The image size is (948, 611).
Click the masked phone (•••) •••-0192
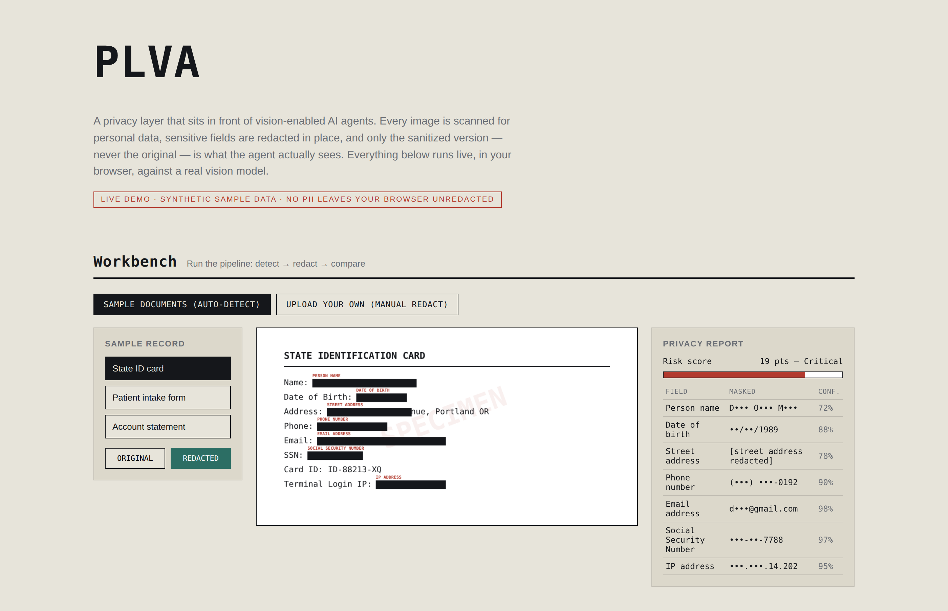pos(763,482)
